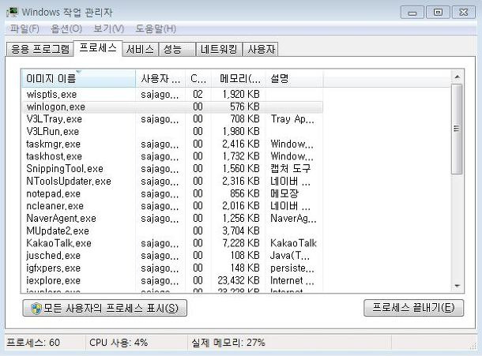Image resolution: width=482 pixels, height=356 pixels.
Task: Sort by 이미지 이름 column header
Action: pos(78,79)
